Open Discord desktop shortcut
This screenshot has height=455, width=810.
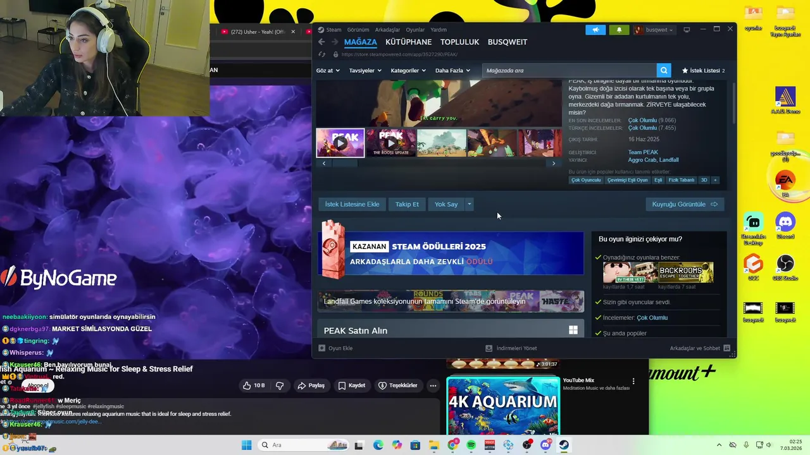(x=785, y=226)
